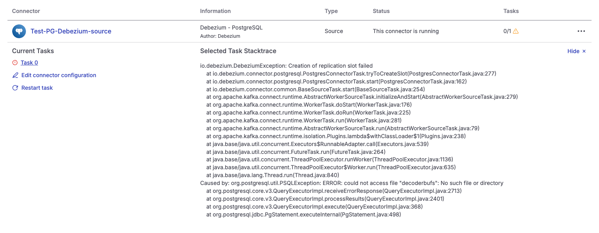The width and height of the screenshot is (599, 233).
Task: Click the Connector column header
Action: (26, 11)
